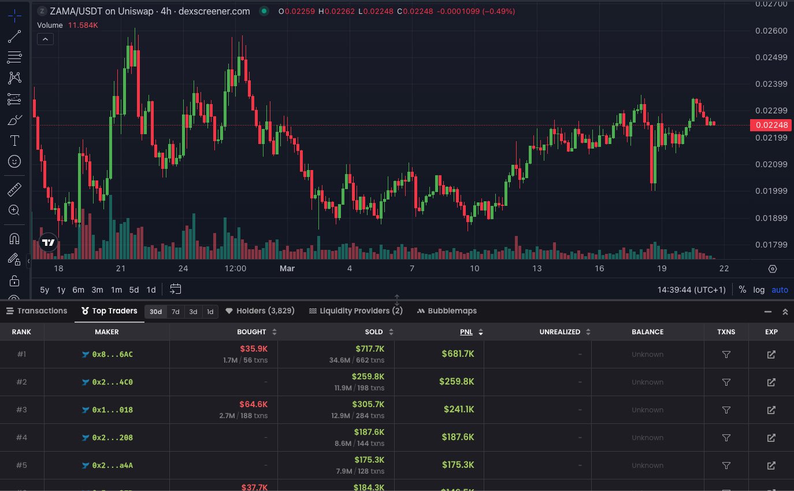Viewport: 794px width, 491px height.
Task: Select the 30d top traders period
Action: point(155,312)
